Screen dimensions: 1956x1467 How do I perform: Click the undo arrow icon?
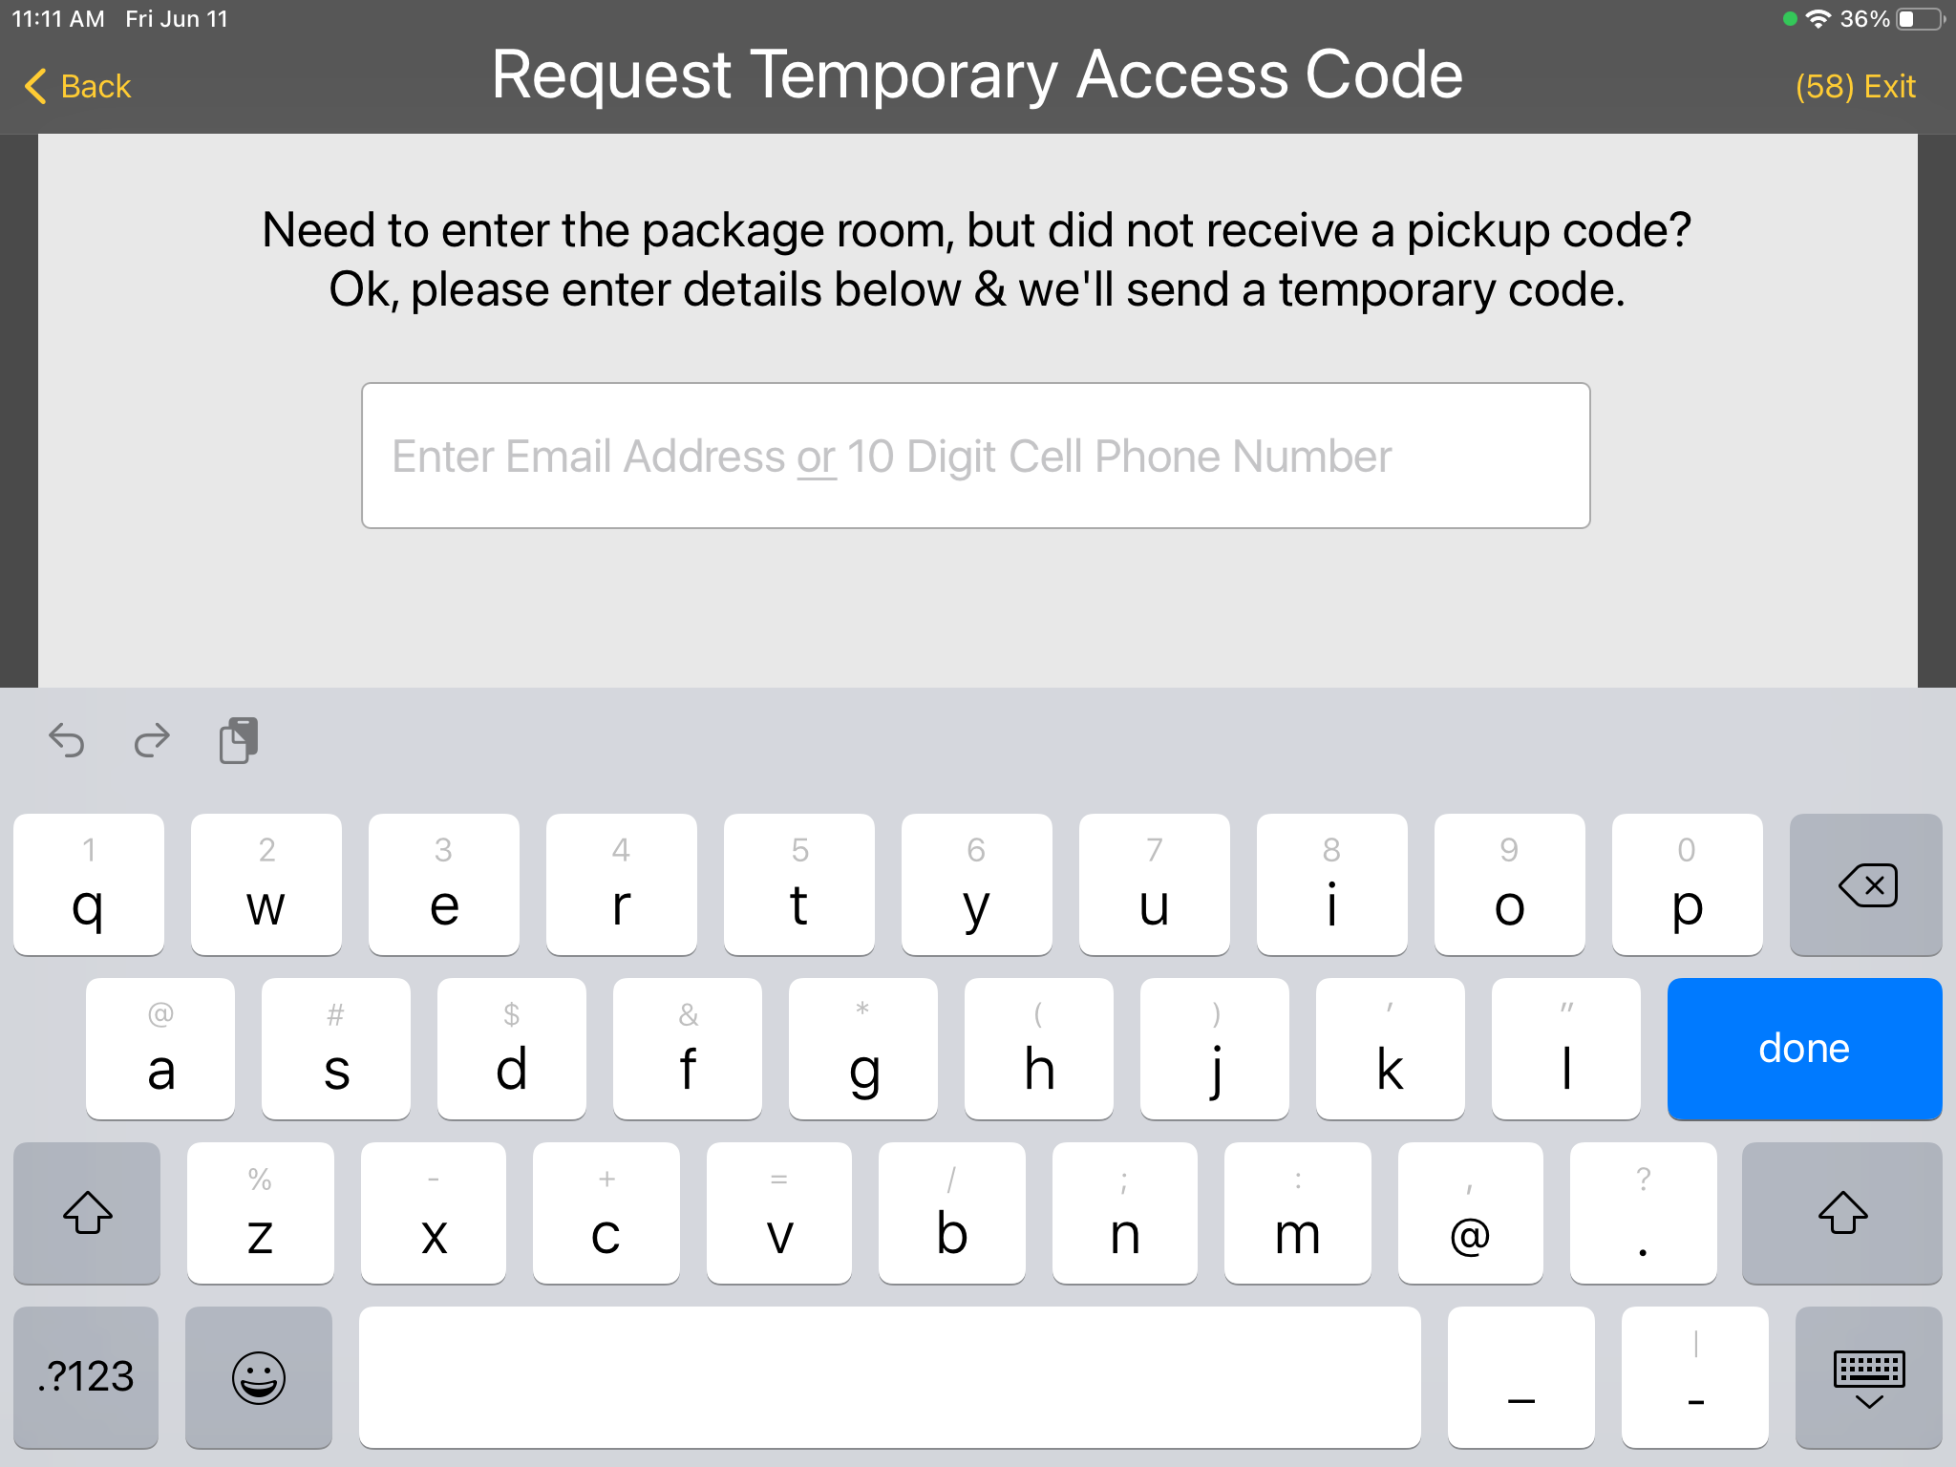(68, 741)
